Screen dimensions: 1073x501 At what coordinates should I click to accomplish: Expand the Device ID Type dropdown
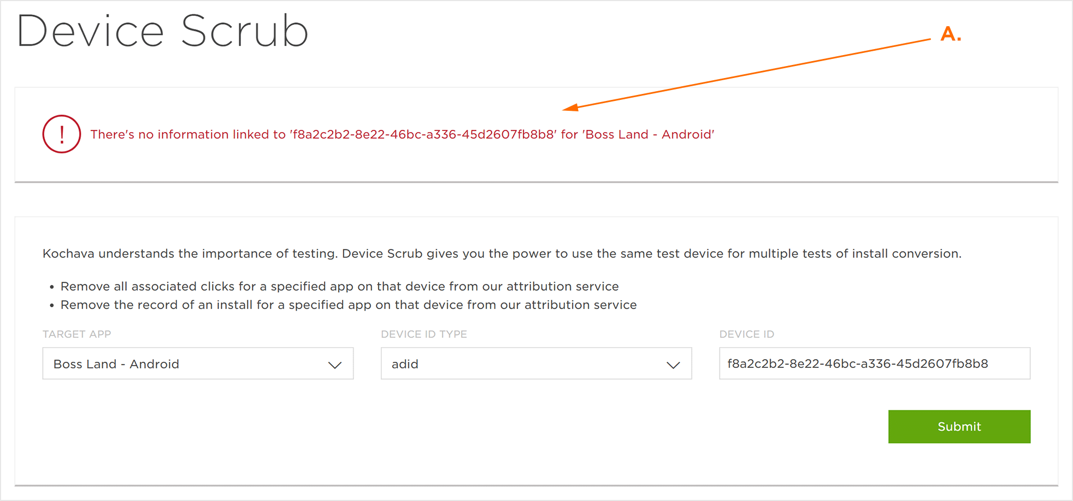point(536,363)
